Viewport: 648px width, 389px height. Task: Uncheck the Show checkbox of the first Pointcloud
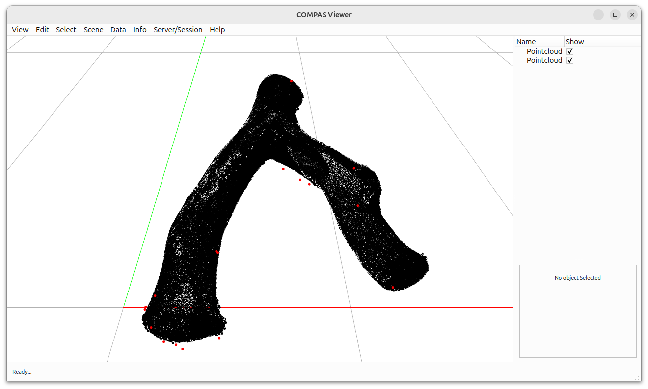(x=569, y=51)
